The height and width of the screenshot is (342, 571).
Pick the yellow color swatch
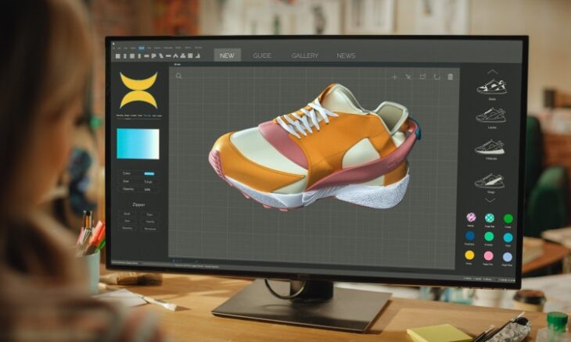pyautogui.click(x=469, y=255)
